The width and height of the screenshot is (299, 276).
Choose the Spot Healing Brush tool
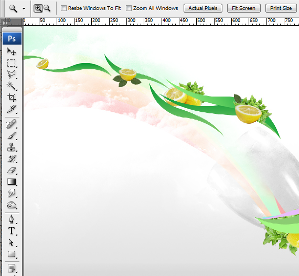click(11, 124)
